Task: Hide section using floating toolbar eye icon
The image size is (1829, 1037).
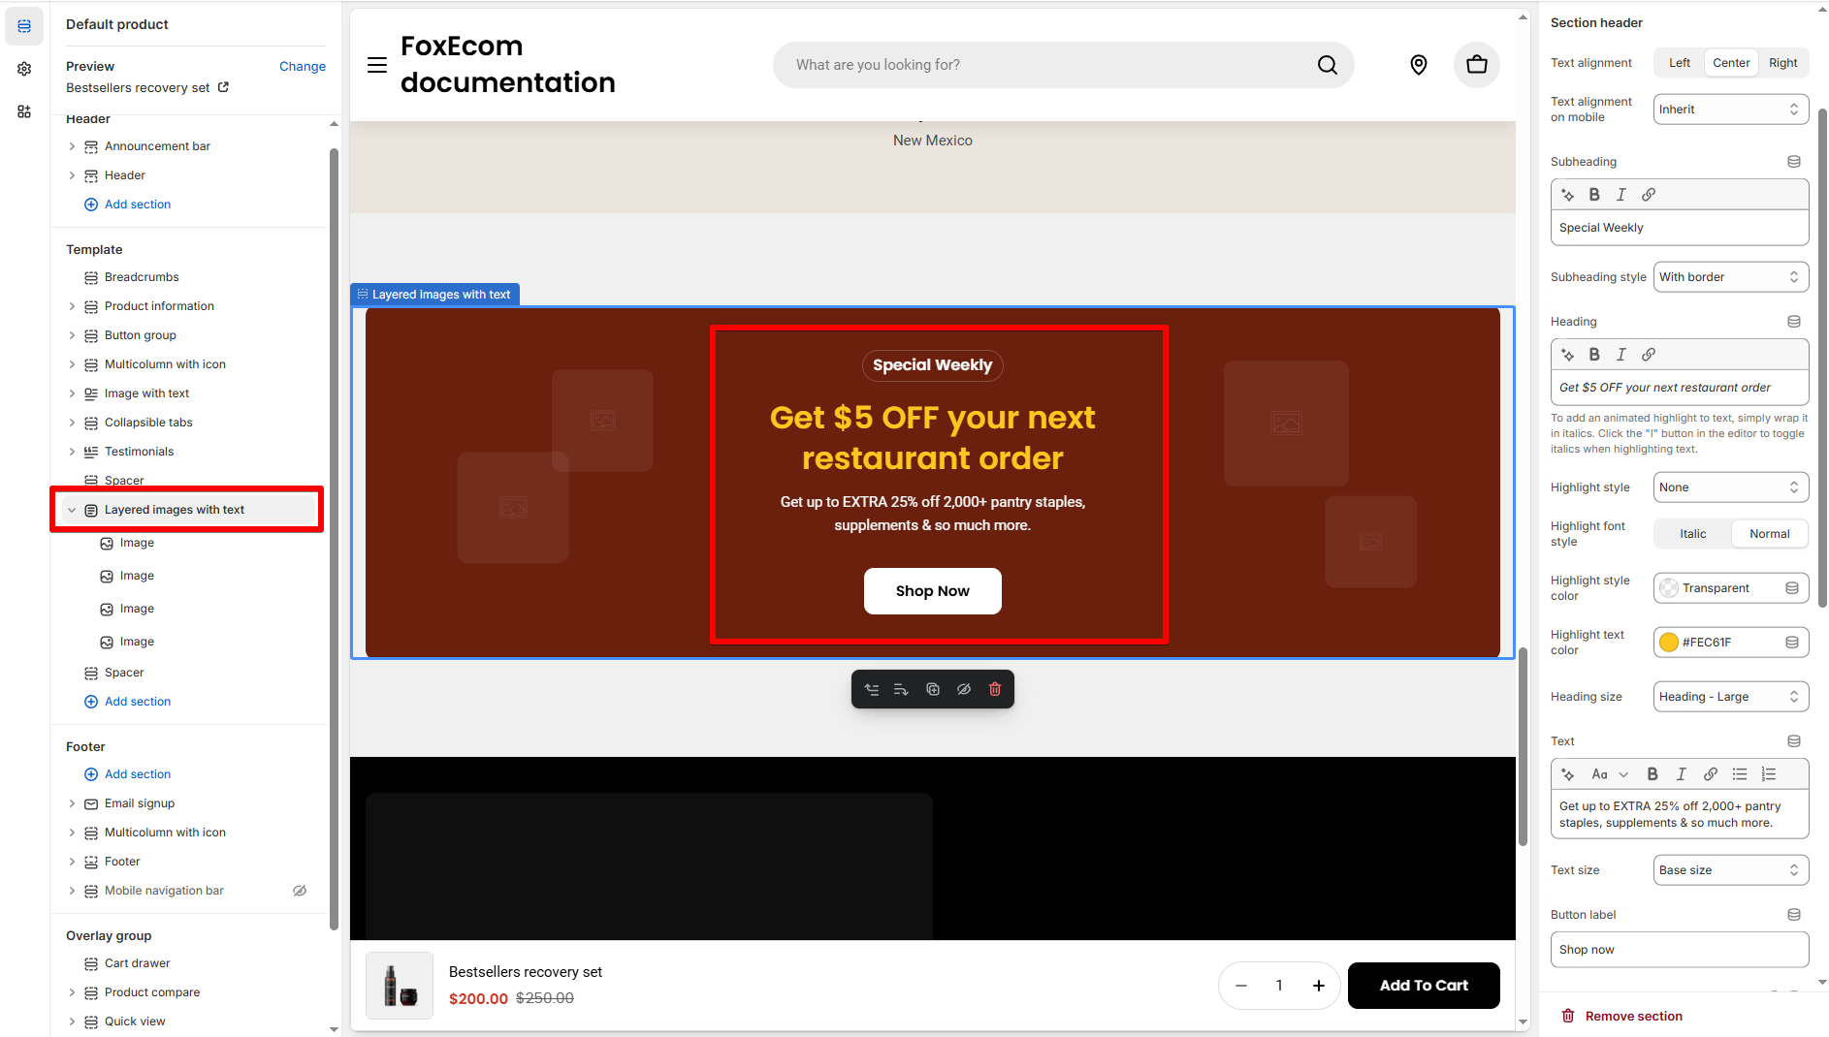Action: [x=964, y=689]
